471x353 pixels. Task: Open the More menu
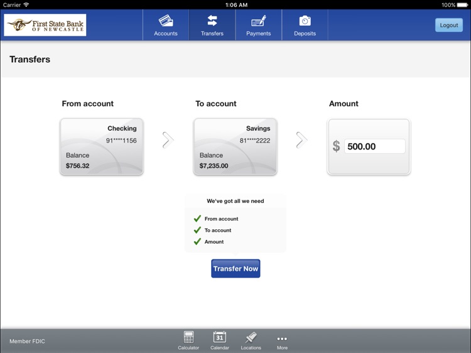click(282, 342)
